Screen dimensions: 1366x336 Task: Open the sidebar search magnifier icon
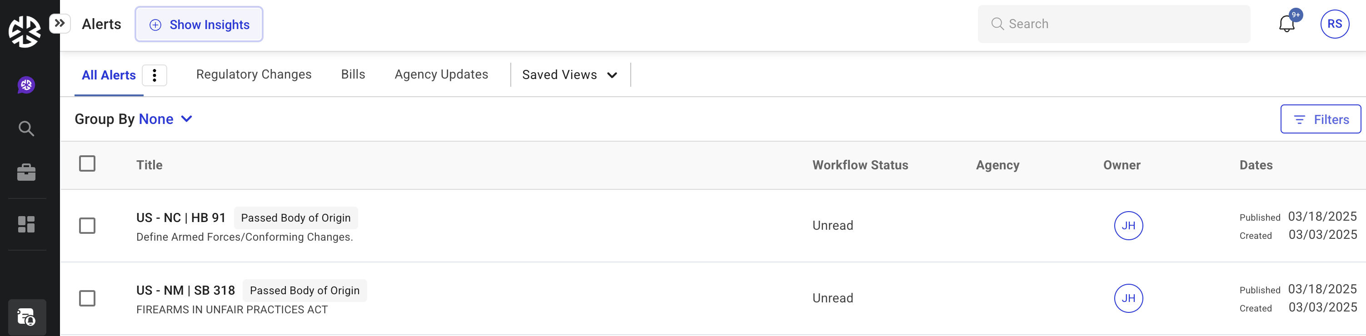pyautogui.click(x=26, y=129)
